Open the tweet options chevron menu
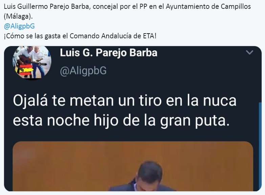The width and height of the screenshot is (265, 195). click(x=249, y=52)
